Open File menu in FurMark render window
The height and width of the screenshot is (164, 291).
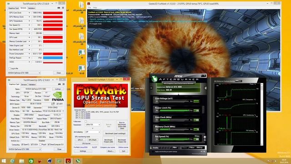[x=90, y=8]
